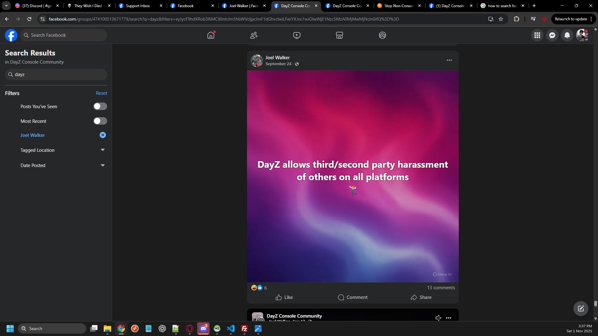
Task: Open the install app icon in address bar
Action: click(x=491, y=19)
